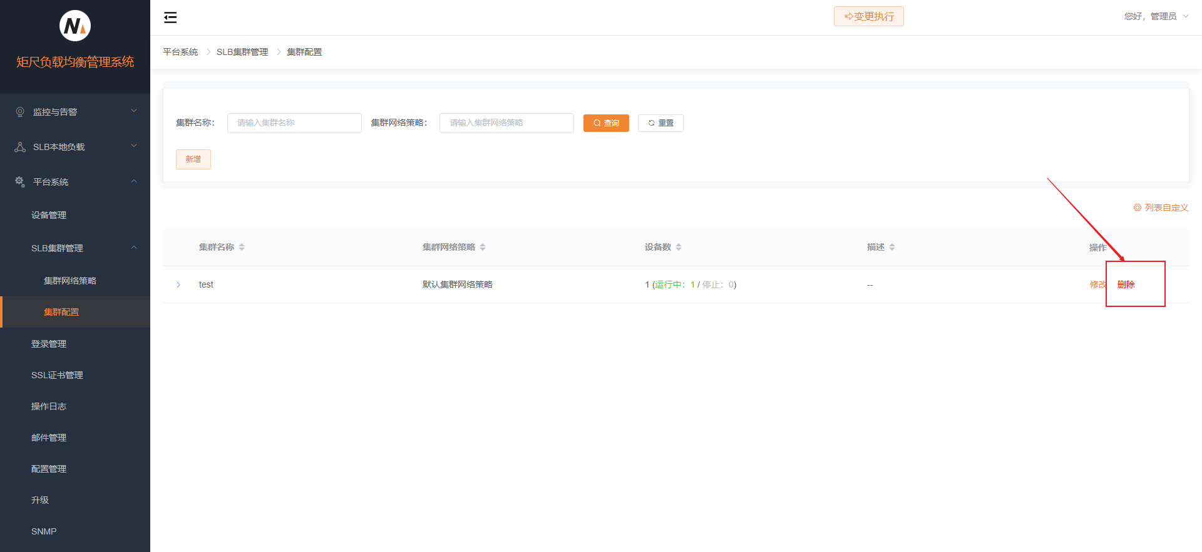Image resolution: width=1202 pixels, height=552 pixels.
Task: Sort by 集群网络策略 column sort icon
Action: click(x=483, y=248)
